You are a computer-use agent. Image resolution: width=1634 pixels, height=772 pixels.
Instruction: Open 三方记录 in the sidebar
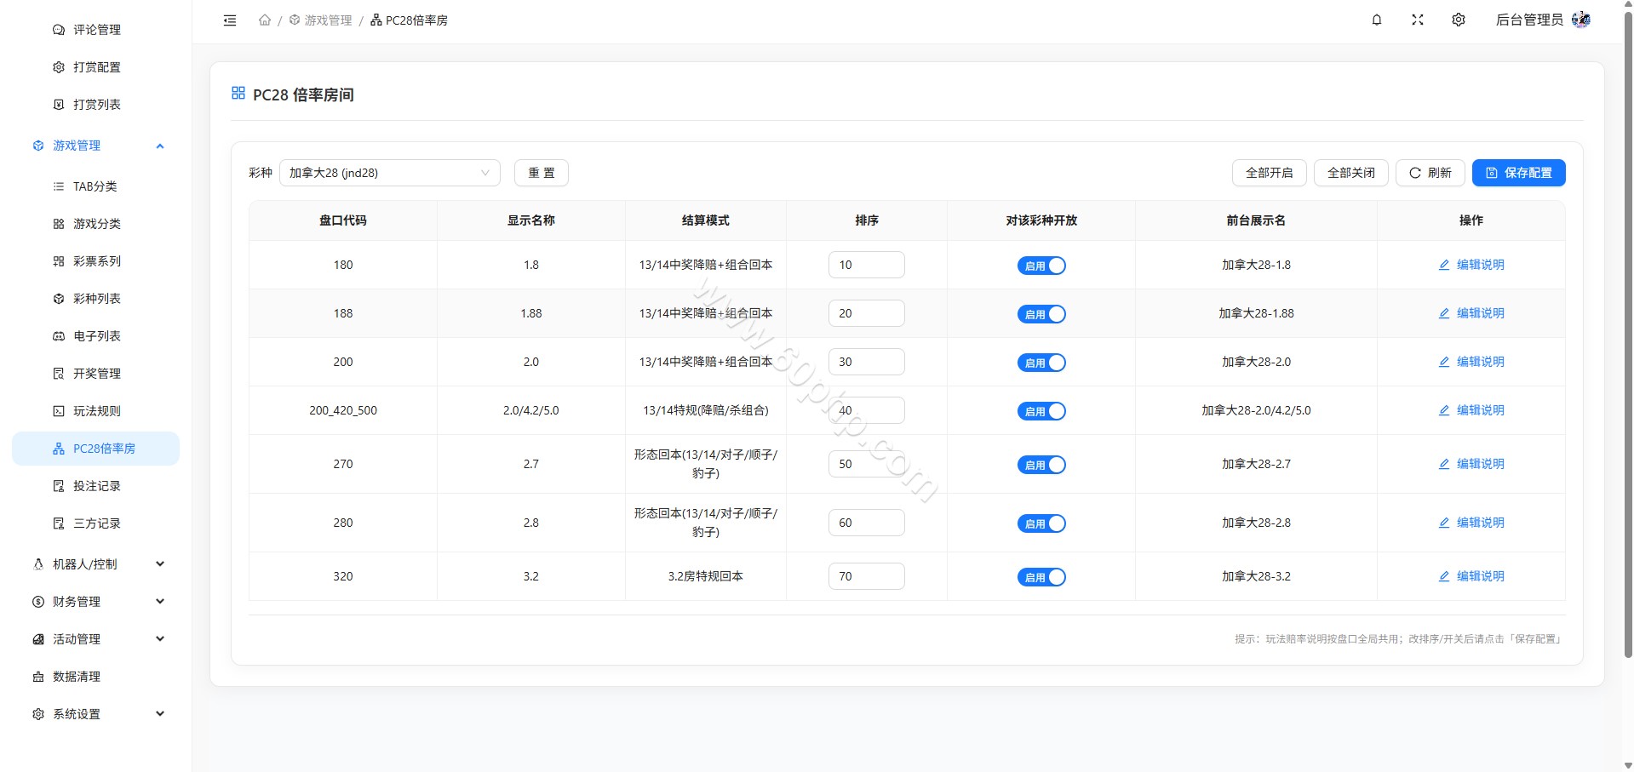tap(97, 523)
